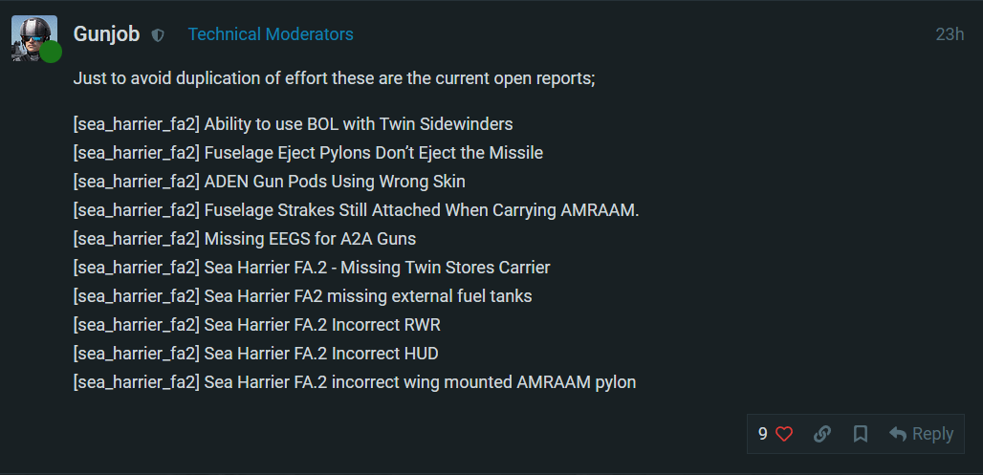
Task: Open the Missing EEGS for A2A Guns report
Action: pos(245,239)
